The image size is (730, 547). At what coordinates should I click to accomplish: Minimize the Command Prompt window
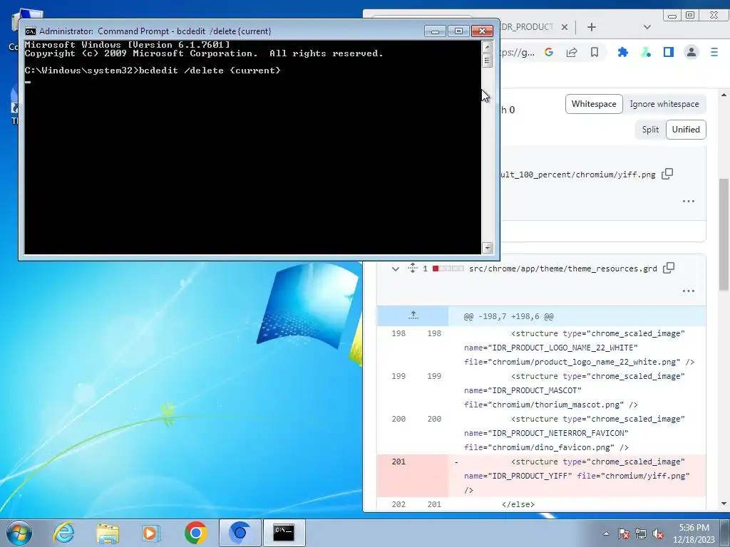[x=436, y=31]
